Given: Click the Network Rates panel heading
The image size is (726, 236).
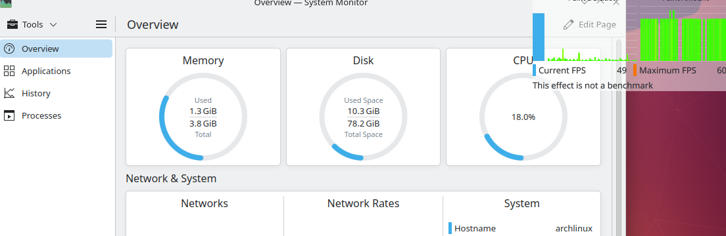Looking at the screenshot, I should pyautogui.click(x=364, y=204).
